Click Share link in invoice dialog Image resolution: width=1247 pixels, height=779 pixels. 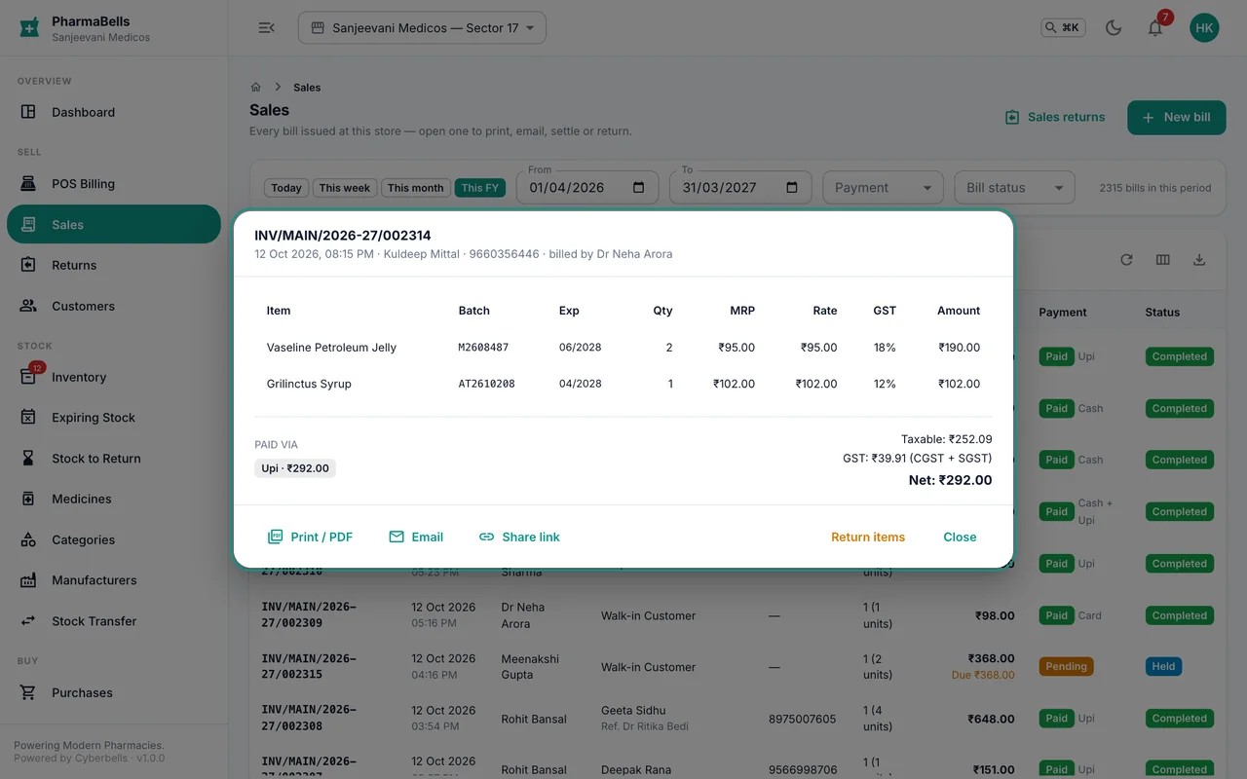point(519,537)
